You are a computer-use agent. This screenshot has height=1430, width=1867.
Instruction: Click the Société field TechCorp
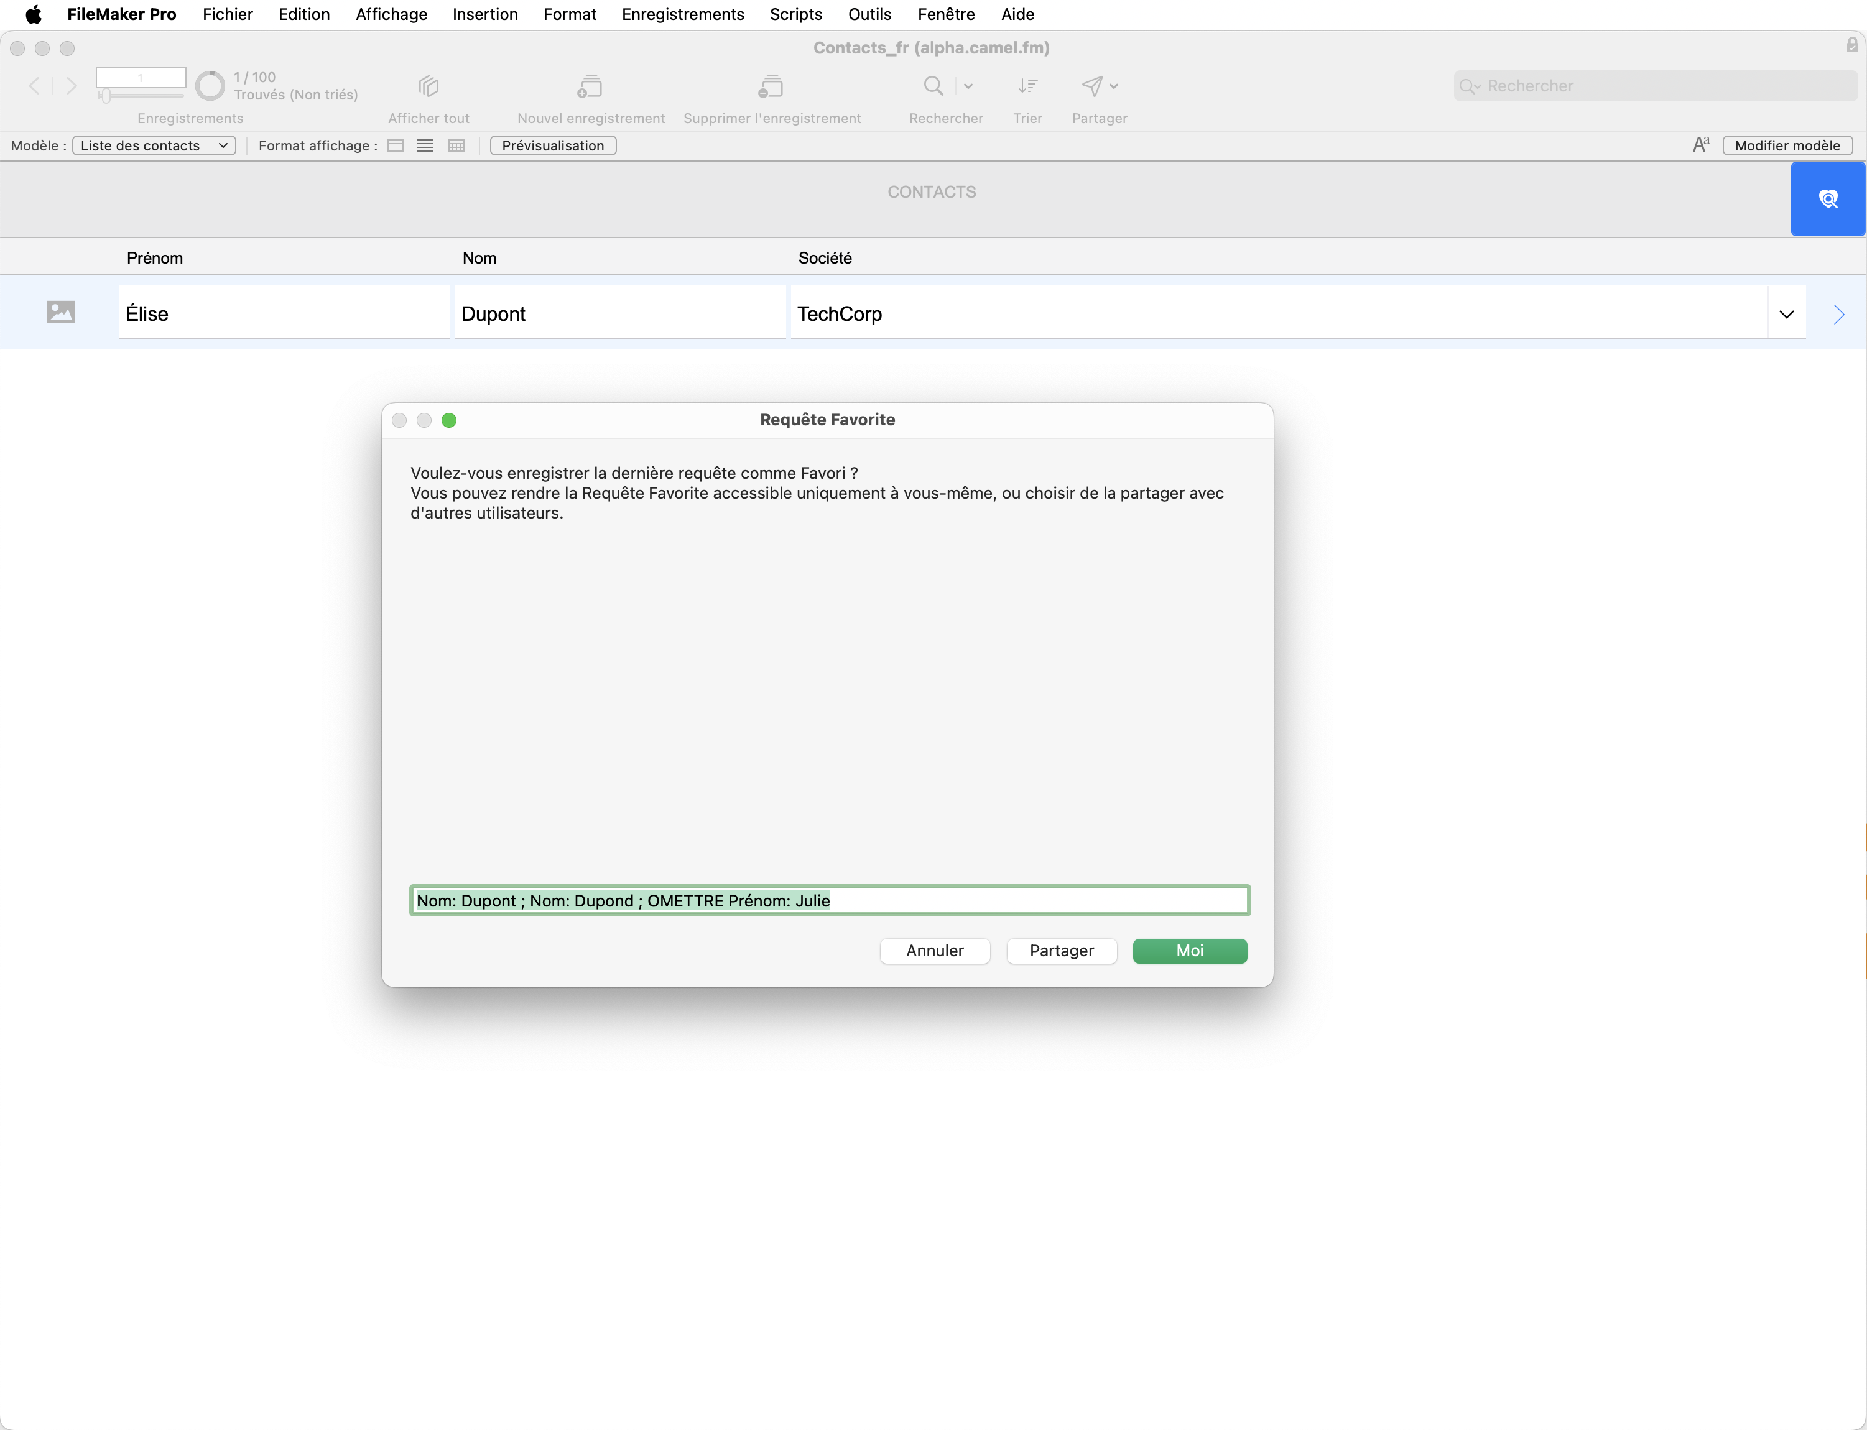[1279, 313]
